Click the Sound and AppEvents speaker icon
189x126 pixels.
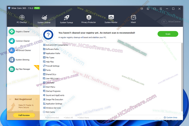coord(44,95)
